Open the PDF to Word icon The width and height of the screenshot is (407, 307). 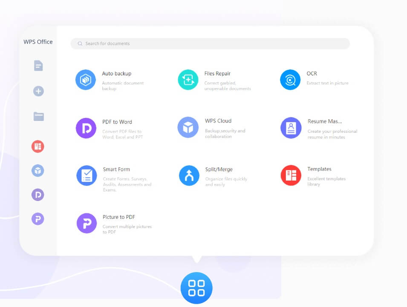86,128
